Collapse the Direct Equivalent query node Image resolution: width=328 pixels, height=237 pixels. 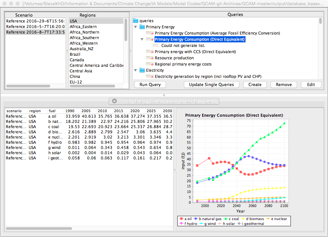click(x=142, y=39)
